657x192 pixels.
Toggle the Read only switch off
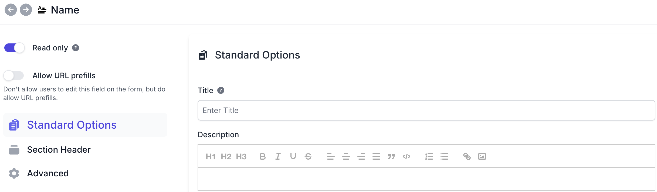click(14, 48)
